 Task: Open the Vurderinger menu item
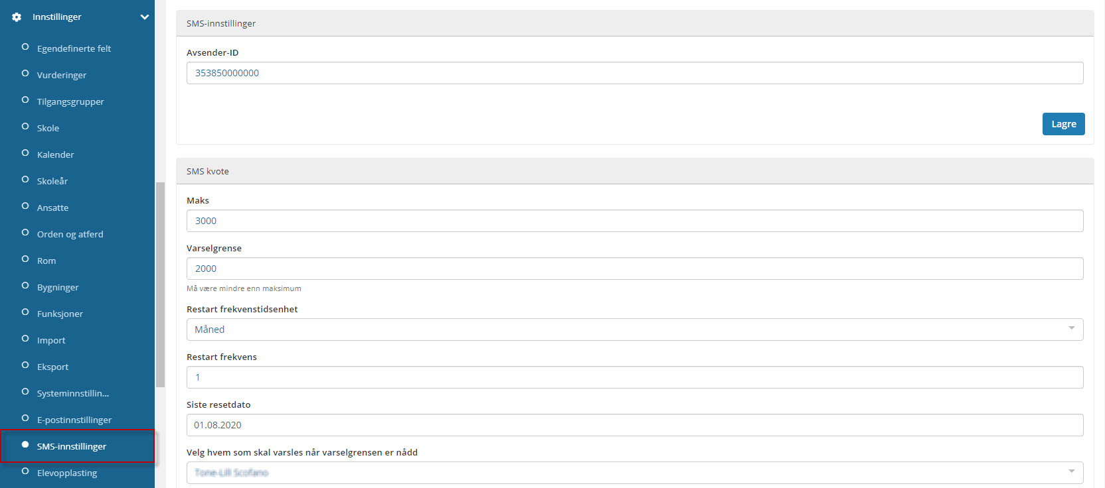[62, 75]
